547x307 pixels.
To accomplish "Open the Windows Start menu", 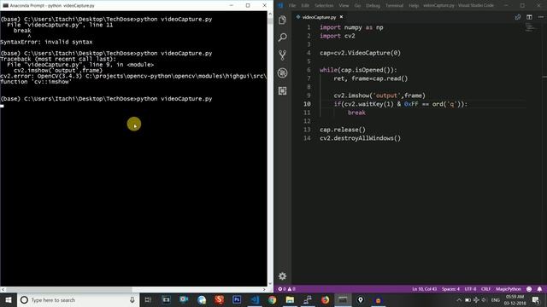I will (9, 299).
